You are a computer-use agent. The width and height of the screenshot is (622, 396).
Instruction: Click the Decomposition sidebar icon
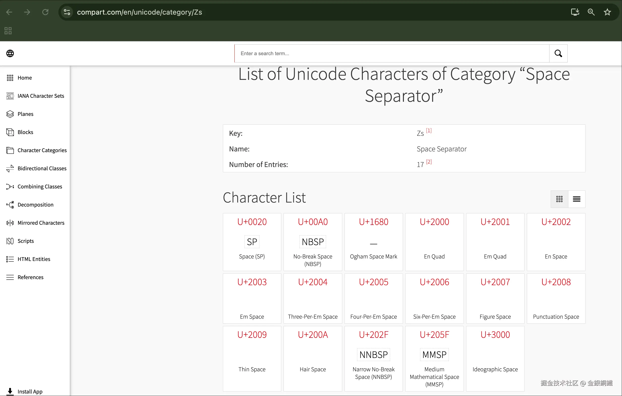[10, 205]
